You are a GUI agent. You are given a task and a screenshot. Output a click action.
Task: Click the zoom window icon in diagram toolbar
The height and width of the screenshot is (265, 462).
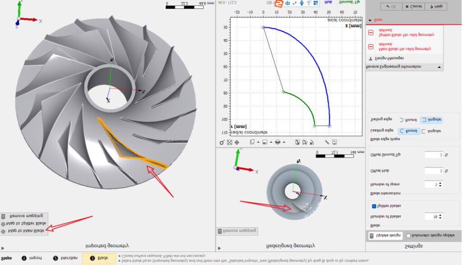222,142
